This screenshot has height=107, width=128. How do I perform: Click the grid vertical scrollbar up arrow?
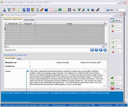[106, 23]
